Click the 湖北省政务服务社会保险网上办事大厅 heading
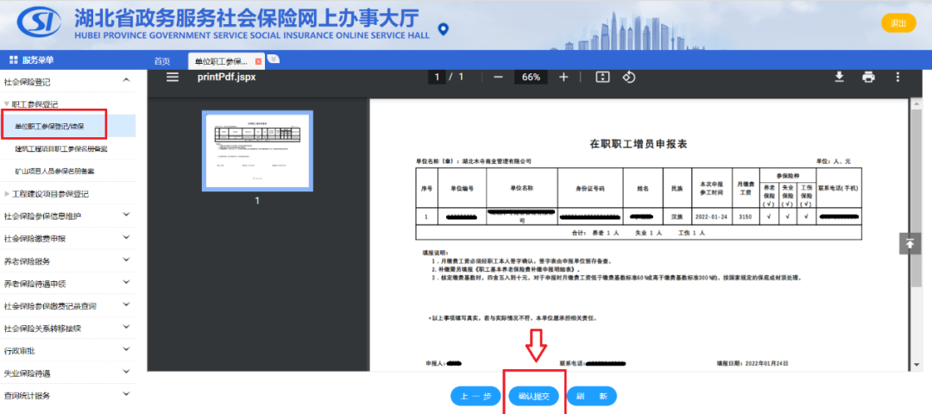Image resolution: width=932 pixels, height=414 pixels. 246,18
